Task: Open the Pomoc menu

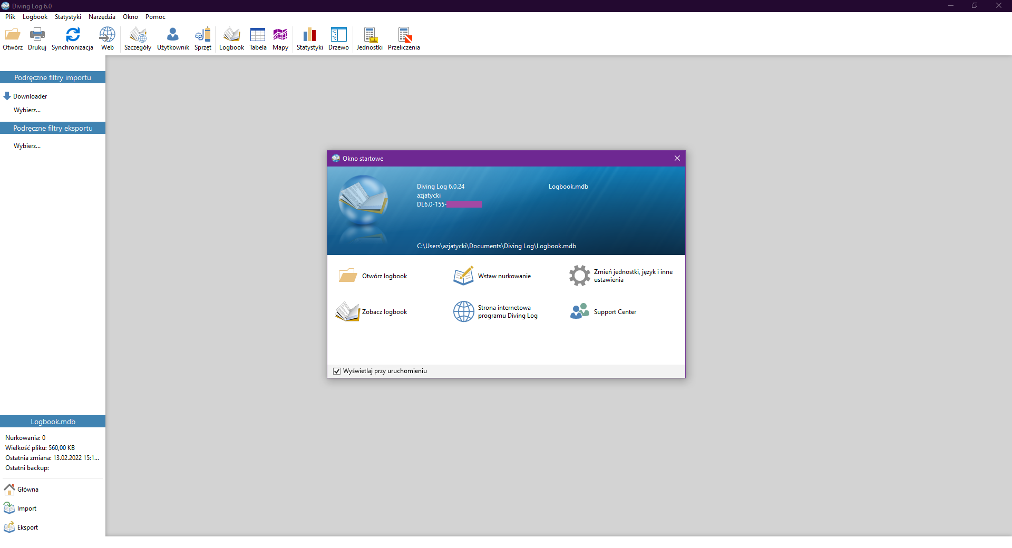Action: tap(155, 17)
